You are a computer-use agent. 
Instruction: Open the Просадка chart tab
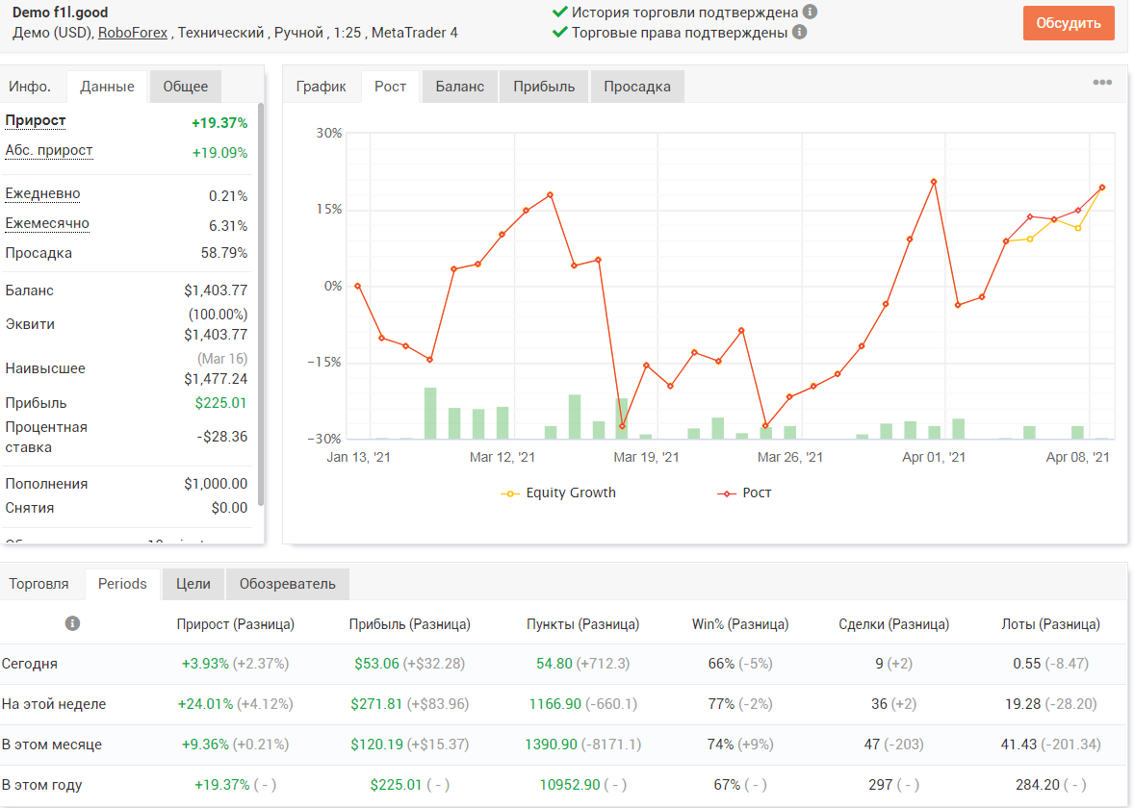(x=637, y=87)
